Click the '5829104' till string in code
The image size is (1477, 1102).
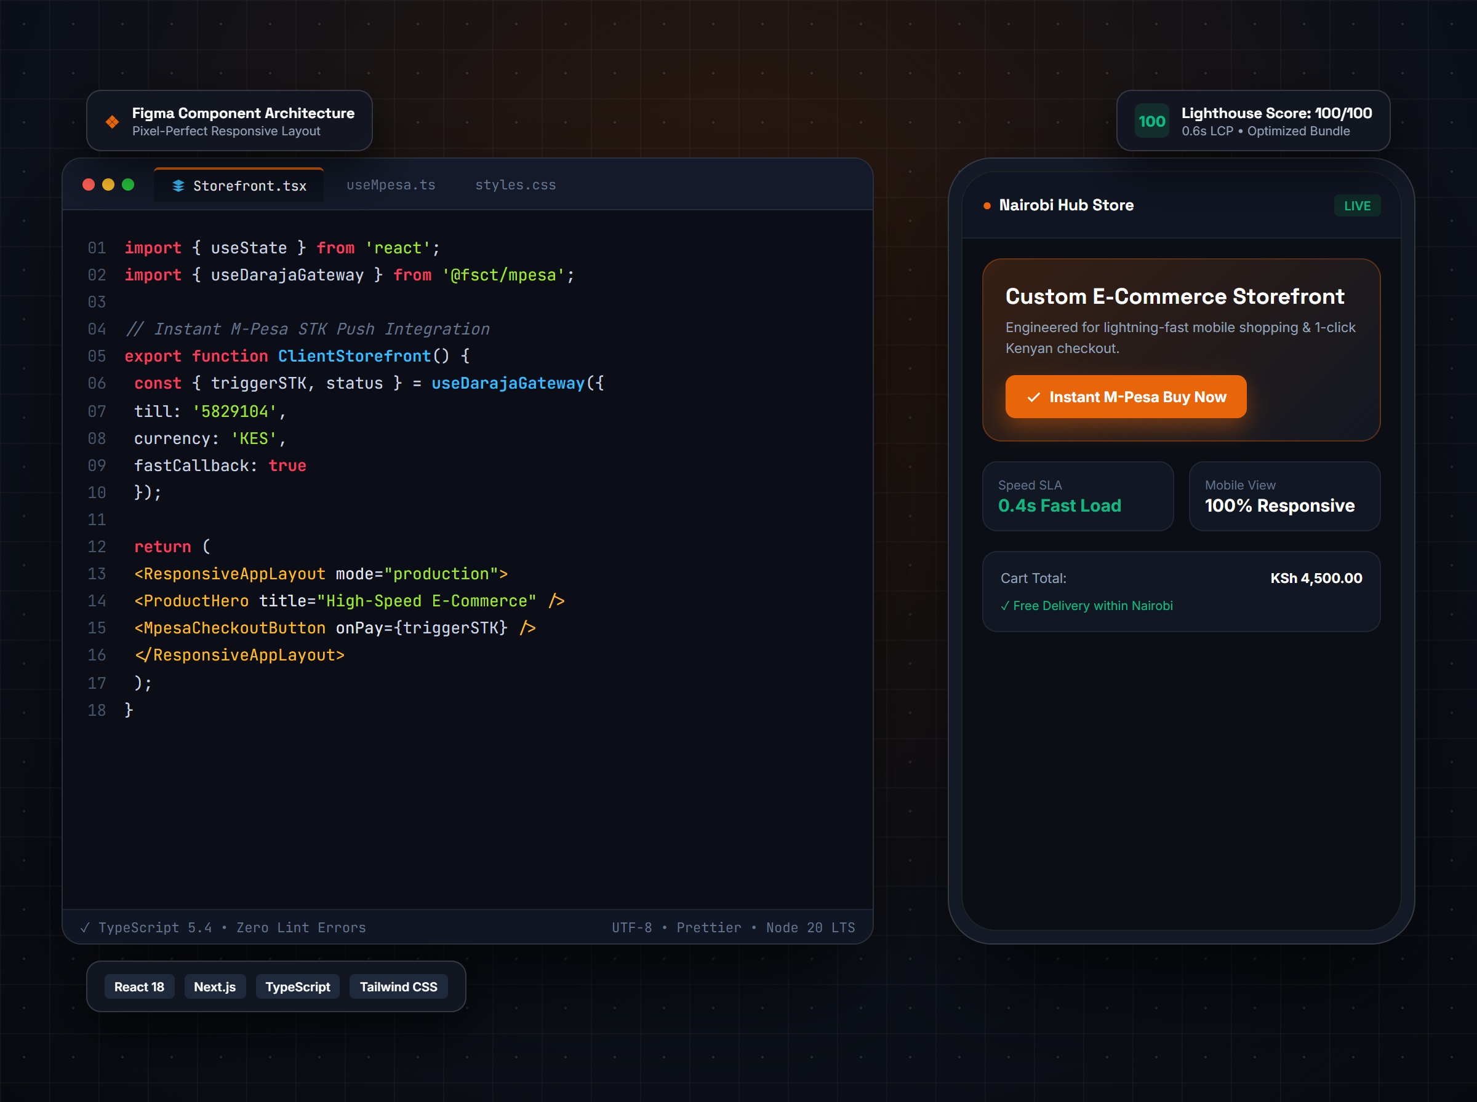click(234, 411)
